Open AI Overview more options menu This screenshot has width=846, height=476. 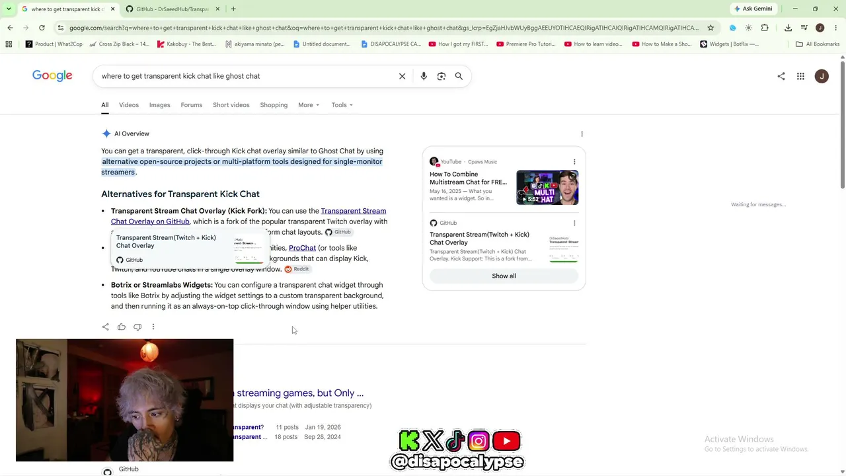[x=582, y=134]
